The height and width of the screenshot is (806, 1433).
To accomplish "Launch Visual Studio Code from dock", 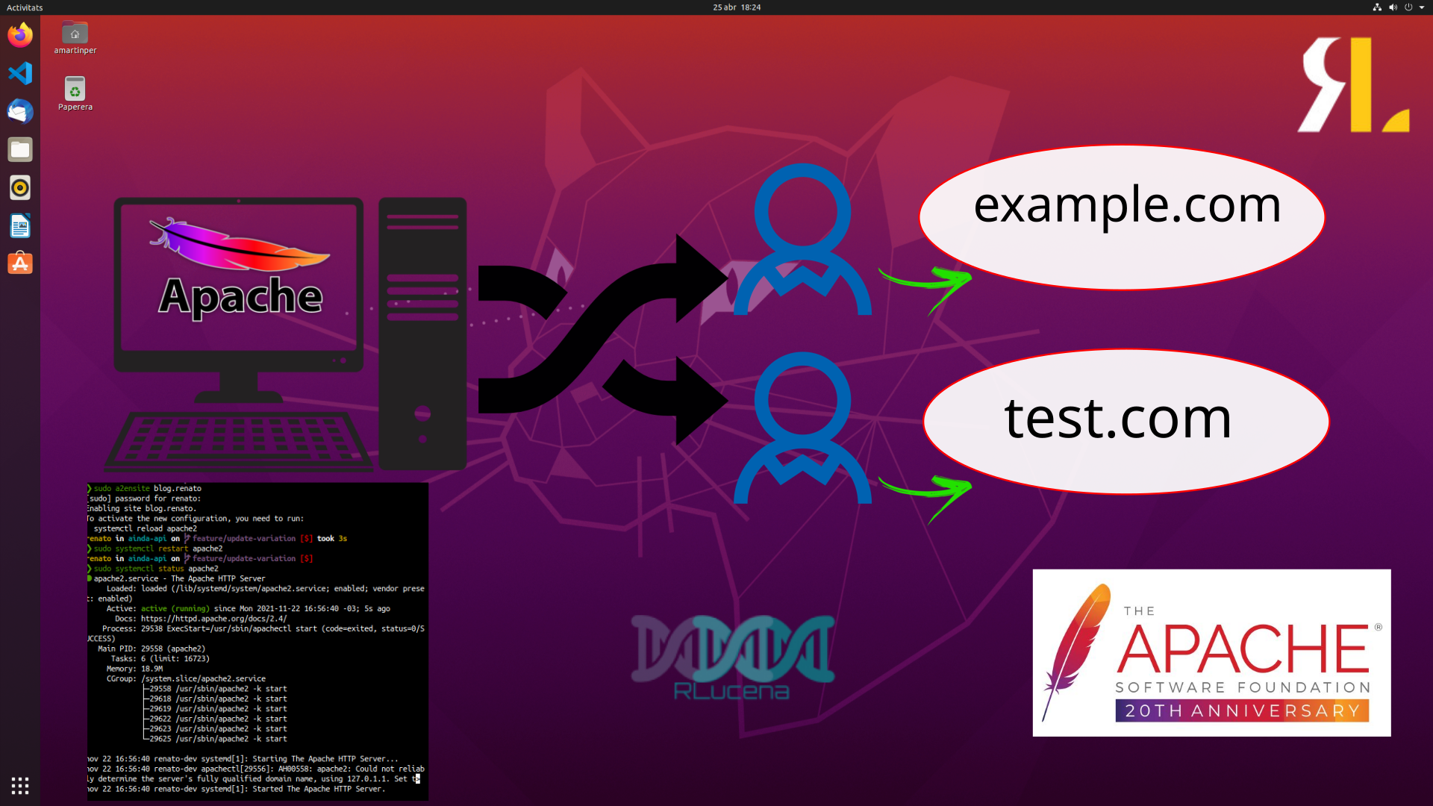I will pyautogui.click(x=20, y=73).
